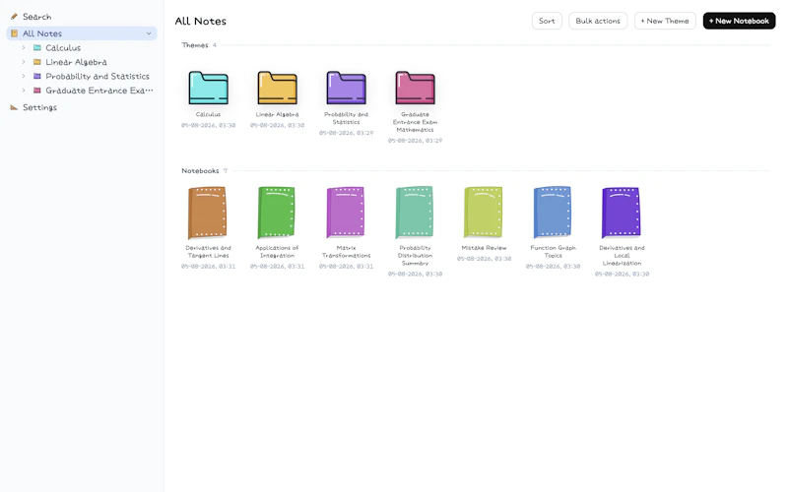Open the Graduate Entrance Exam Mathematics folder
The width and height of the screenshot is (788, 492).
(415, 88)
